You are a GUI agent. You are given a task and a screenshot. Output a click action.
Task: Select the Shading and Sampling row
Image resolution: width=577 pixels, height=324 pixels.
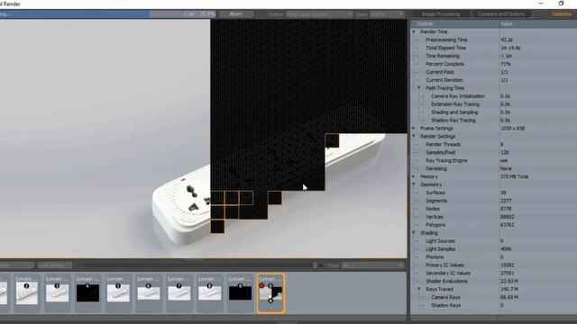click(494, 112)
